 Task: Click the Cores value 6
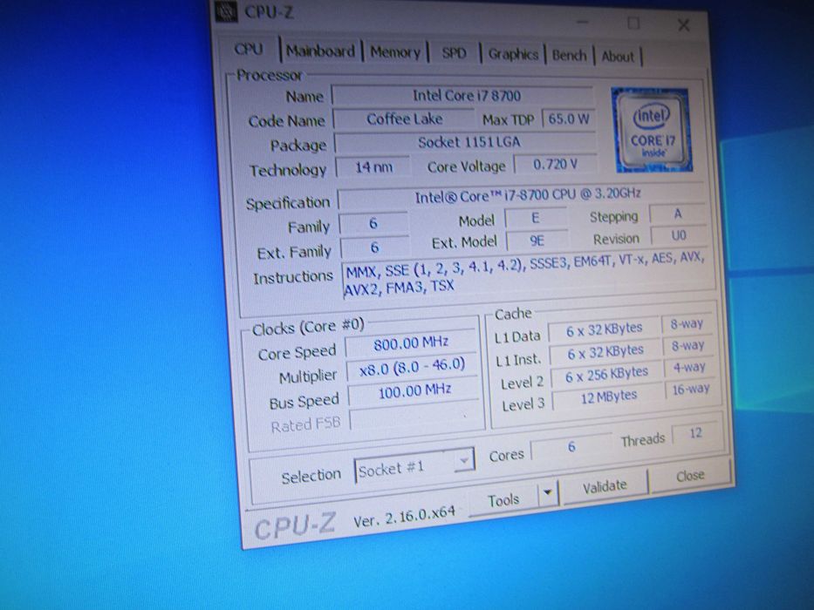point(571,446)
